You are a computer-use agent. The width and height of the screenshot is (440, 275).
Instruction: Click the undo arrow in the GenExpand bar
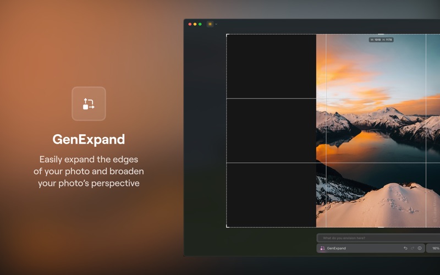click(405, 248)
